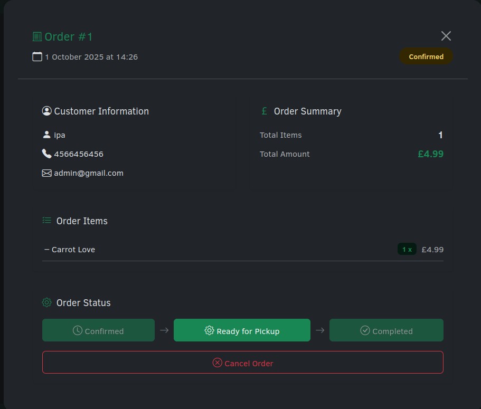
Task: Click the checklist icon beside Order Items
Action: (46, 221)
